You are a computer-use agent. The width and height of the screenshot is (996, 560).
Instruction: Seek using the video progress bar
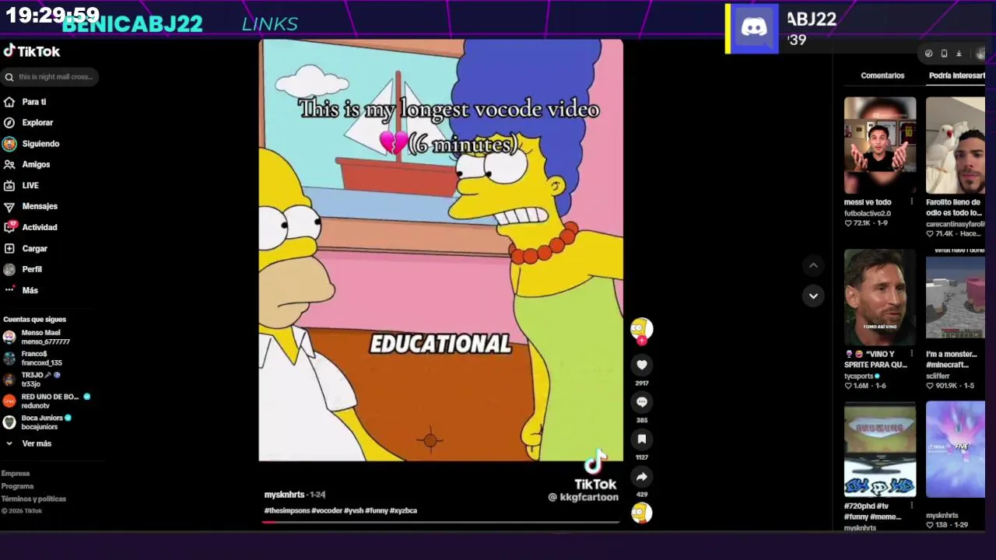coord(441,522)
